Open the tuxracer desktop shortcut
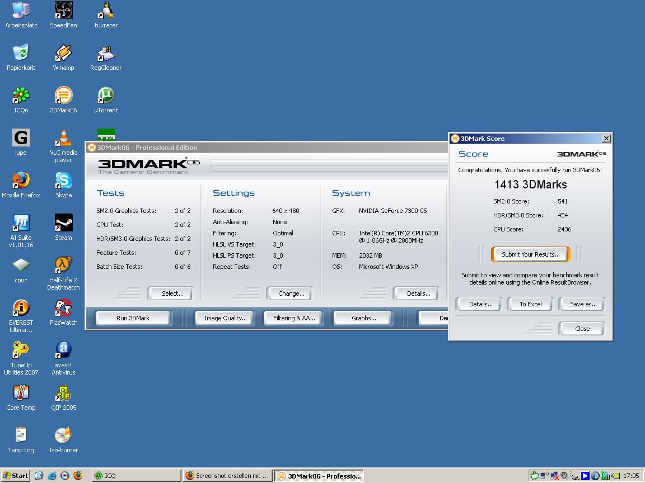Screen dimensions: 645x483 click(x=106, y=15)
